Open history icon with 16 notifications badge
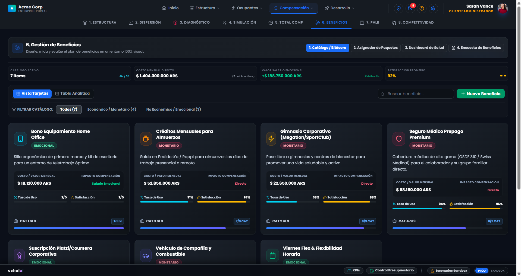 [410, 8]
